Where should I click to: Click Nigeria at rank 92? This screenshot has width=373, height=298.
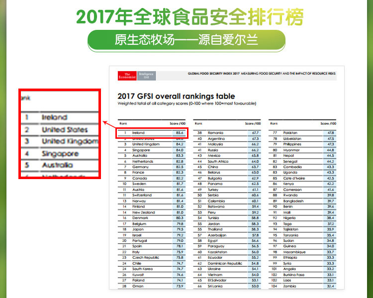click(289, 218)
